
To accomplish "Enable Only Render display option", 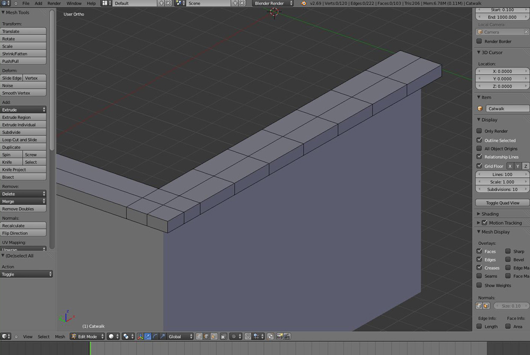I will pyautogui.click(x=479, y=131).
